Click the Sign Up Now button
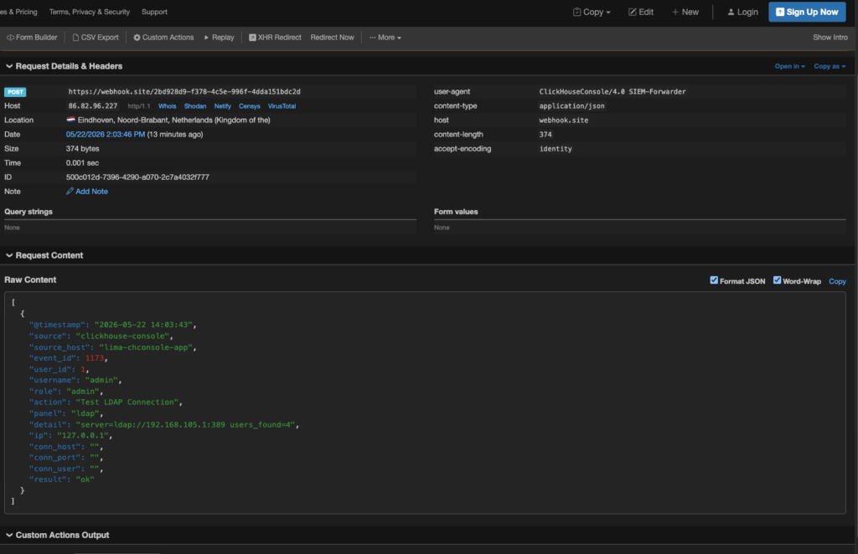This screenshot has height=554, width=858. pos(807,12)
